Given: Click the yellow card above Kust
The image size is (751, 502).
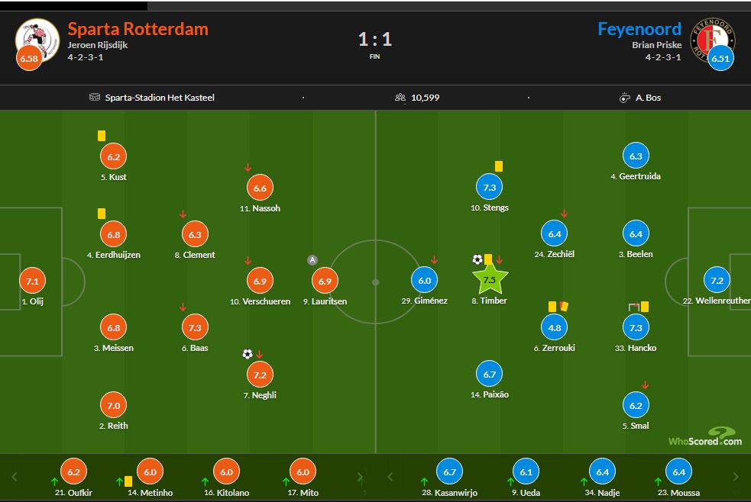Looking at the screenshot, I should [x=101, y=136].
